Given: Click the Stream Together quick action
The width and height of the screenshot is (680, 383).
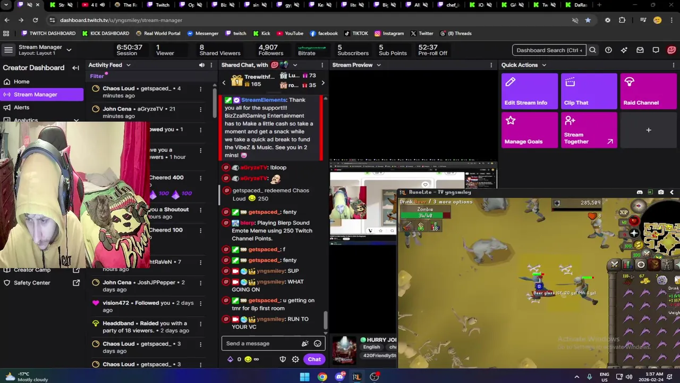Looking at the screenshot, I should click(589, 130).
